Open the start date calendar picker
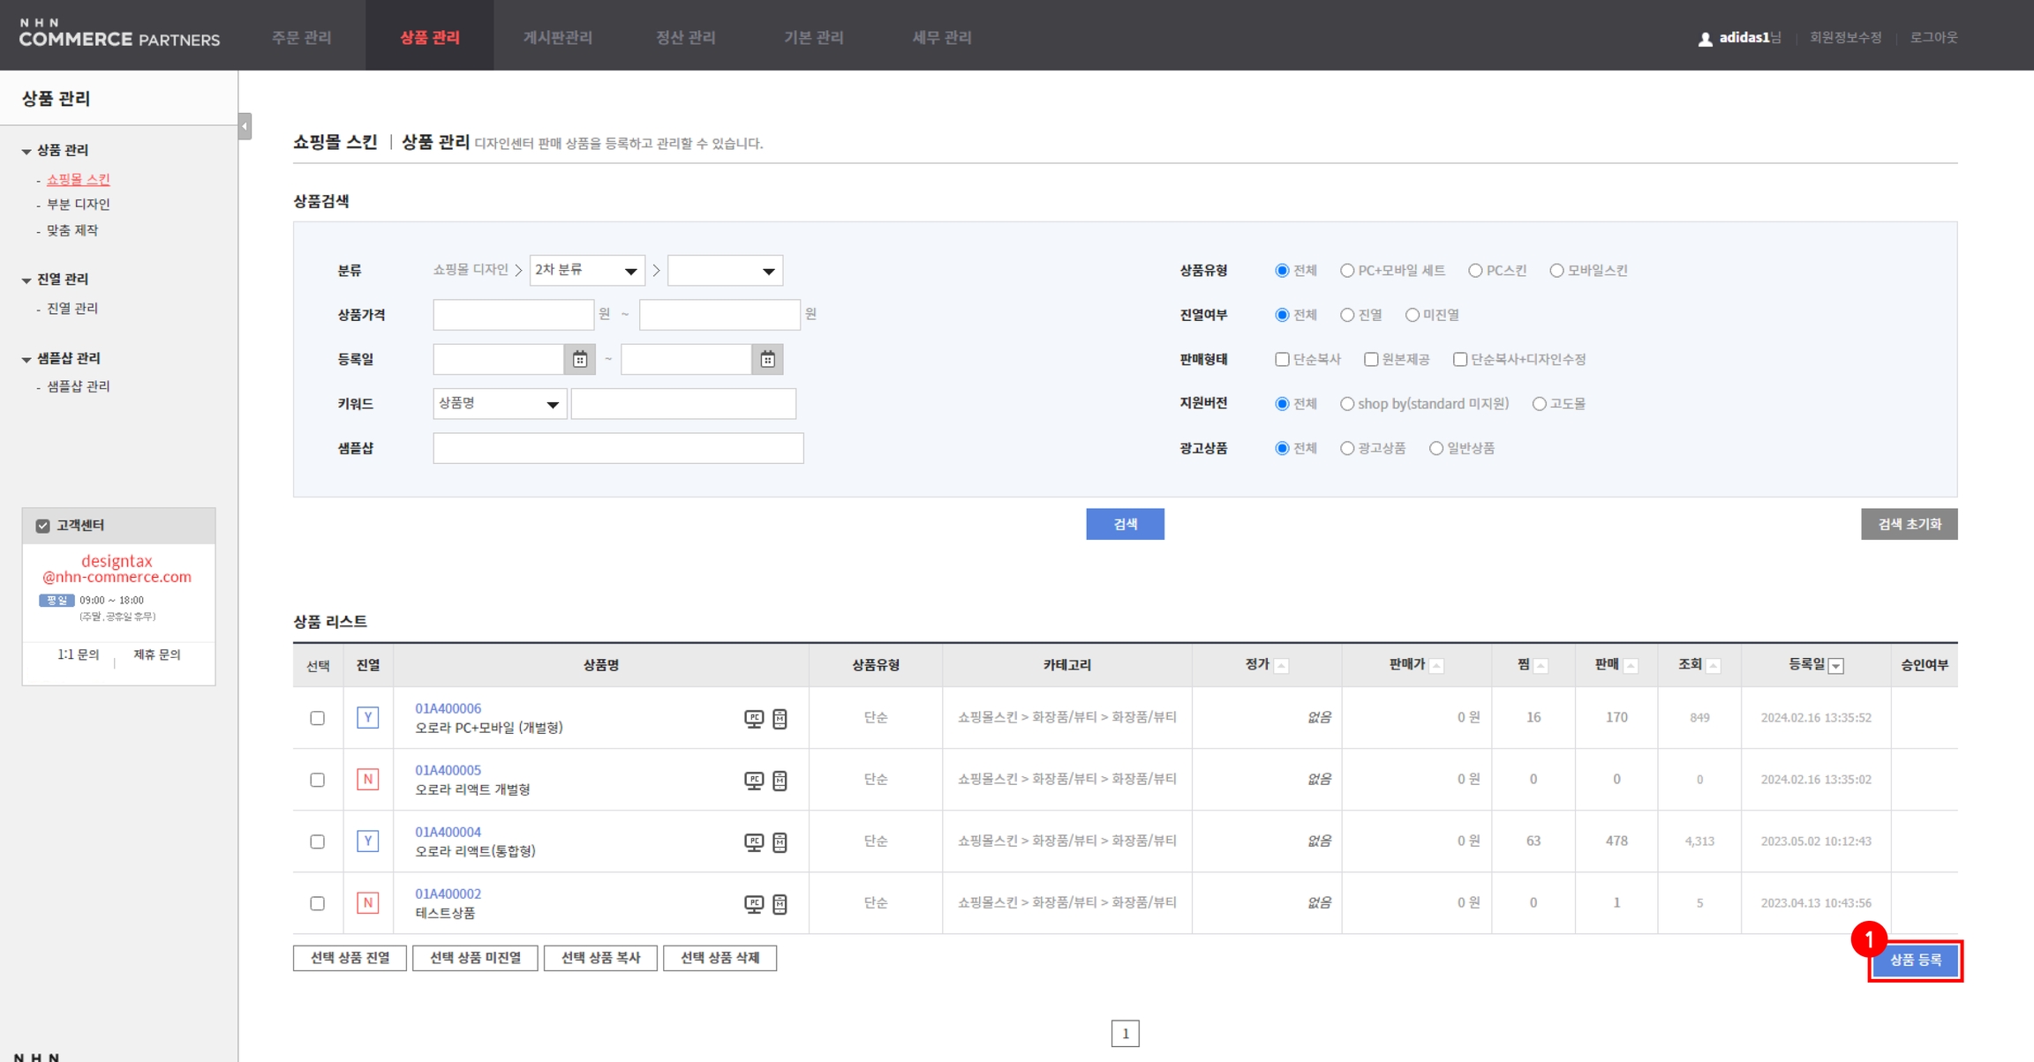Viewport: 2034px width, 1062px height. (x=580, y=359)
